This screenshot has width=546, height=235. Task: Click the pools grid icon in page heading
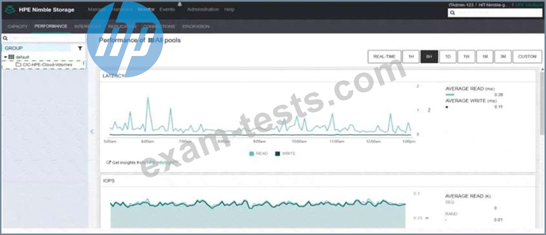tap(151, 40)
